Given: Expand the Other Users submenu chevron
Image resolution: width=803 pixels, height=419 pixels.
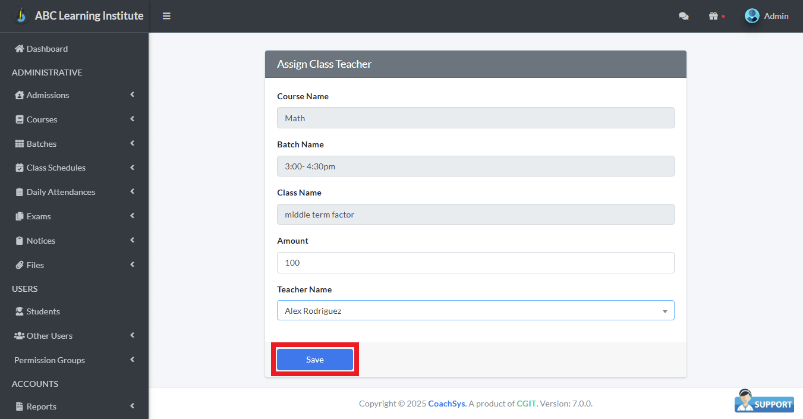Looking at the screenshot, I should click(x=132, y=335).
